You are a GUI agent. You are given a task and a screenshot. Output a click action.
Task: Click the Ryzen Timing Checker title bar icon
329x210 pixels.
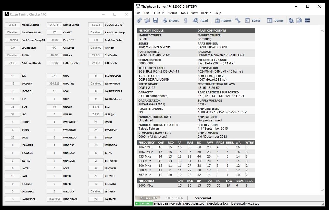point(7,15)
